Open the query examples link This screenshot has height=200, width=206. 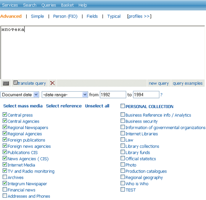click(x=188, y=83)
